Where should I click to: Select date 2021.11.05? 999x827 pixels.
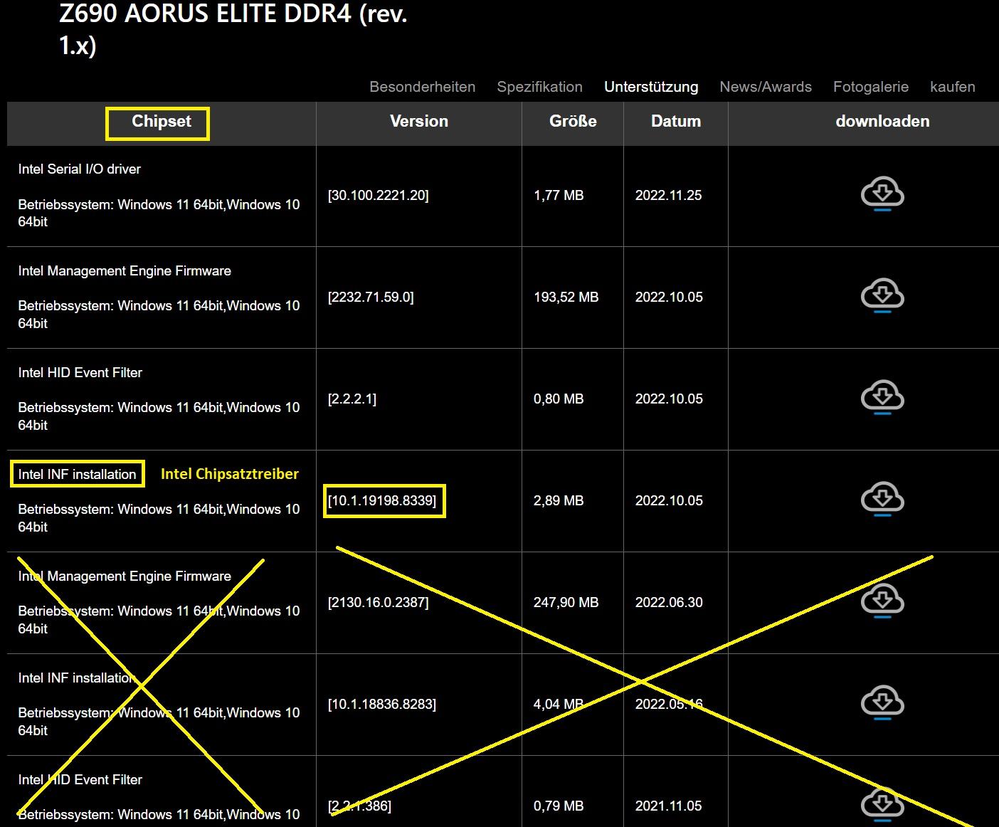coord(669,806)
